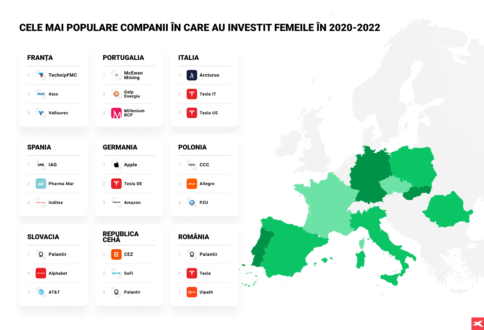This screenshot has height=330, width=484.
Task: Click the red XTB logo in corner
Action: tap(477, 324)
